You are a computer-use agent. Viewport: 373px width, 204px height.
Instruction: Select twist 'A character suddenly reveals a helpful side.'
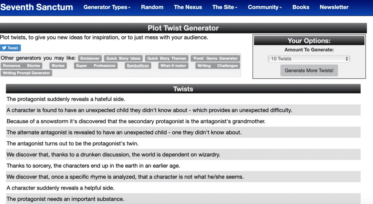click(x=183, y=188)
